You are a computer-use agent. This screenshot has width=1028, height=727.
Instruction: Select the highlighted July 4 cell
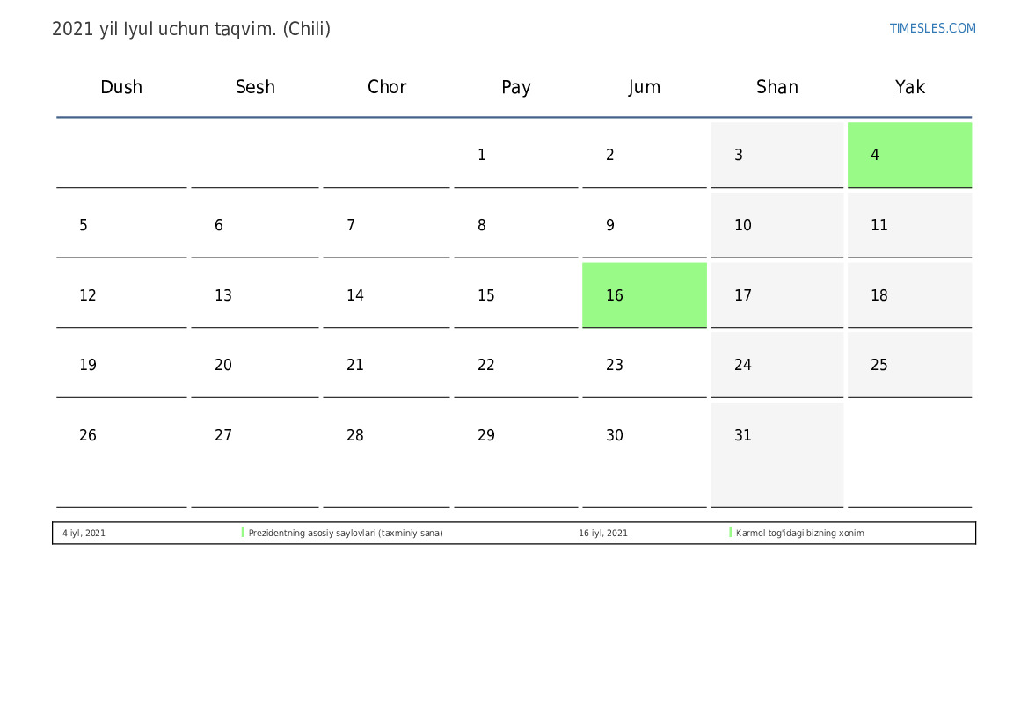(909, 155)
